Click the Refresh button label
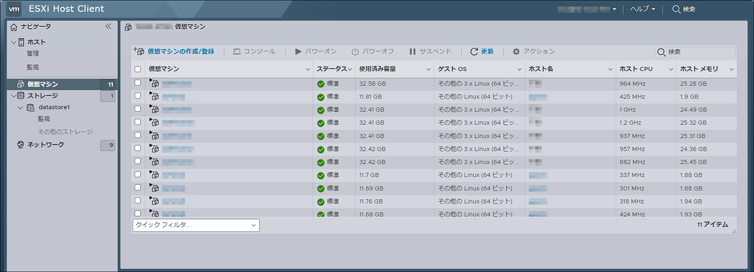 coord(487,51)
